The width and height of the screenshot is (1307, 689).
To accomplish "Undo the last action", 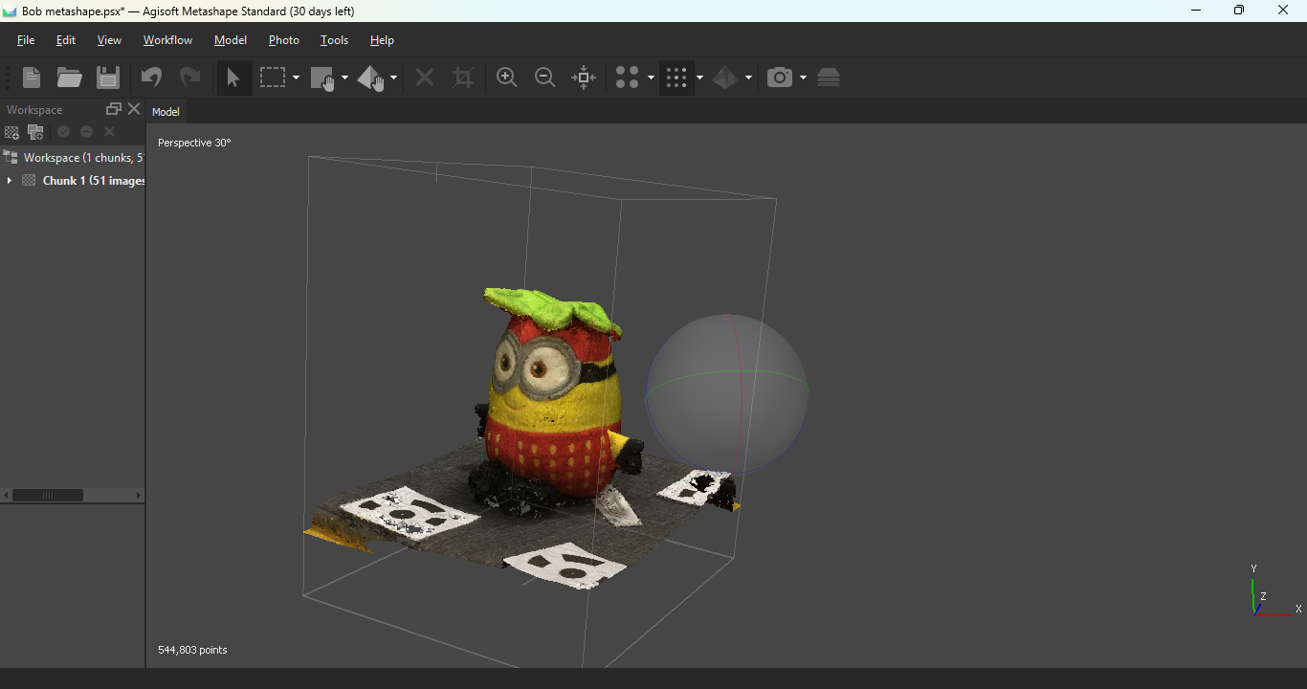I will pyautogui.click(x=151, y=78).
